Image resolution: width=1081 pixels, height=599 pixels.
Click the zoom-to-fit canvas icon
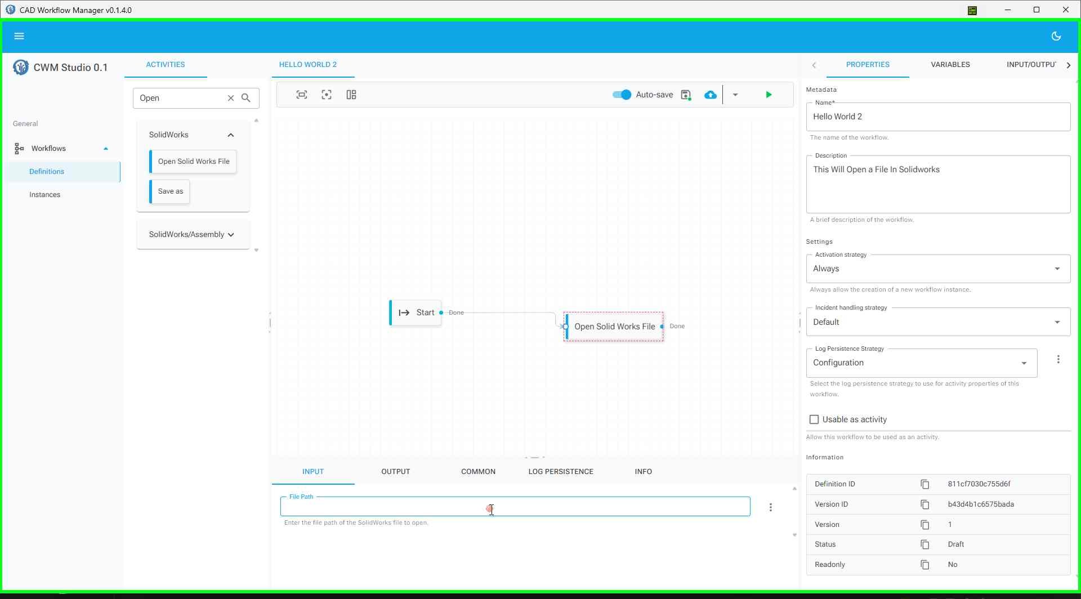coord(302,95)
